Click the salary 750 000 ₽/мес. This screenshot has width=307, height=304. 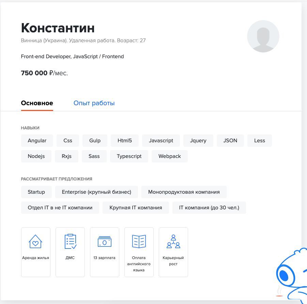coord(44,73)
